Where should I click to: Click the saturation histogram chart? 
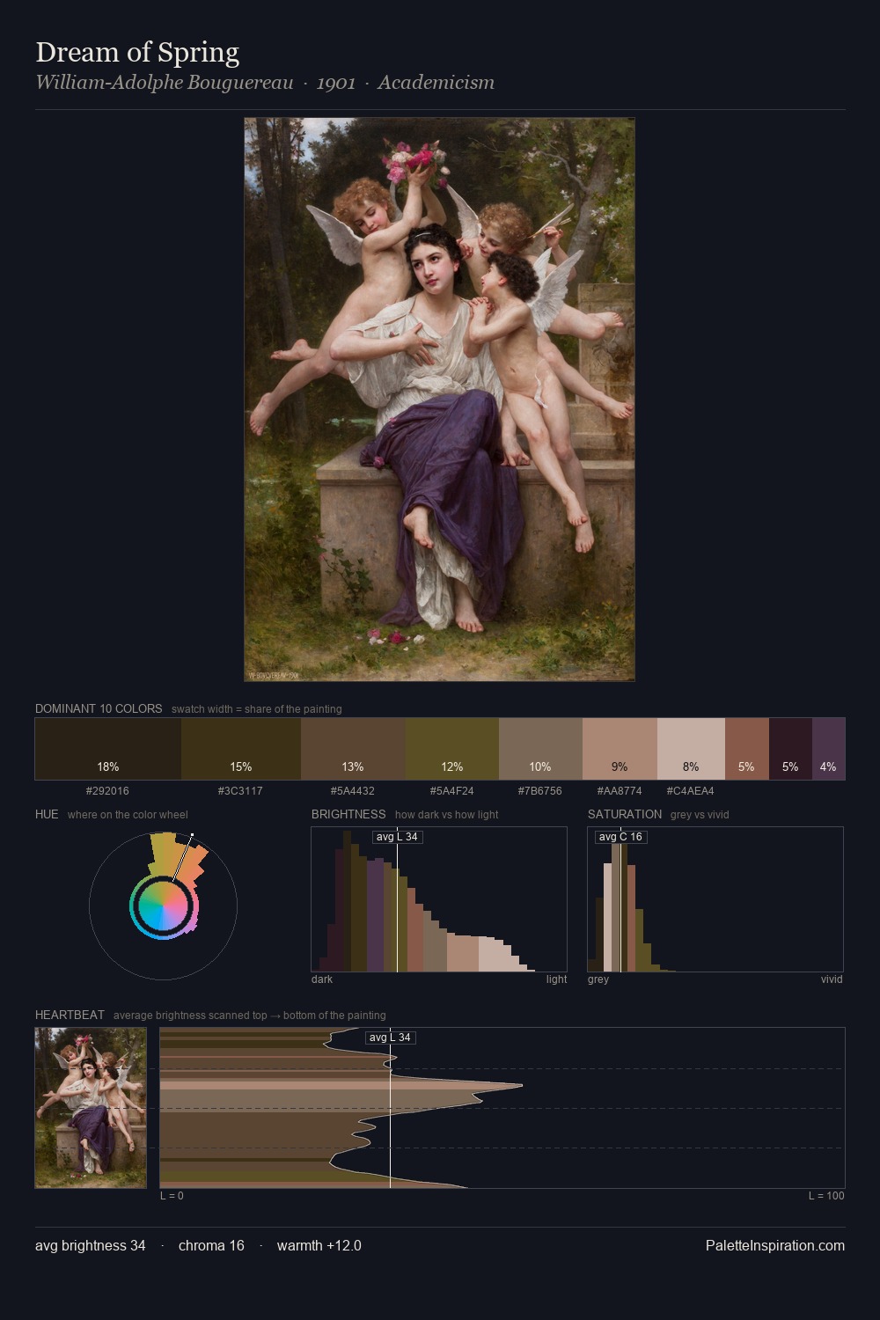[x=715, y=899]
